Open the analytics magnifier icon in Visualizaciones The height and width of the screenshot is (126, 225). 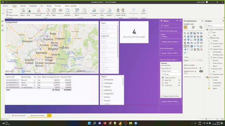pos(201,27)
